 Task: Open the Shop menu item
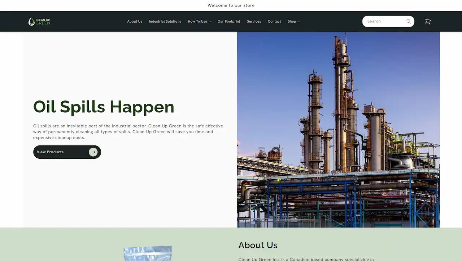pos(292,21)
